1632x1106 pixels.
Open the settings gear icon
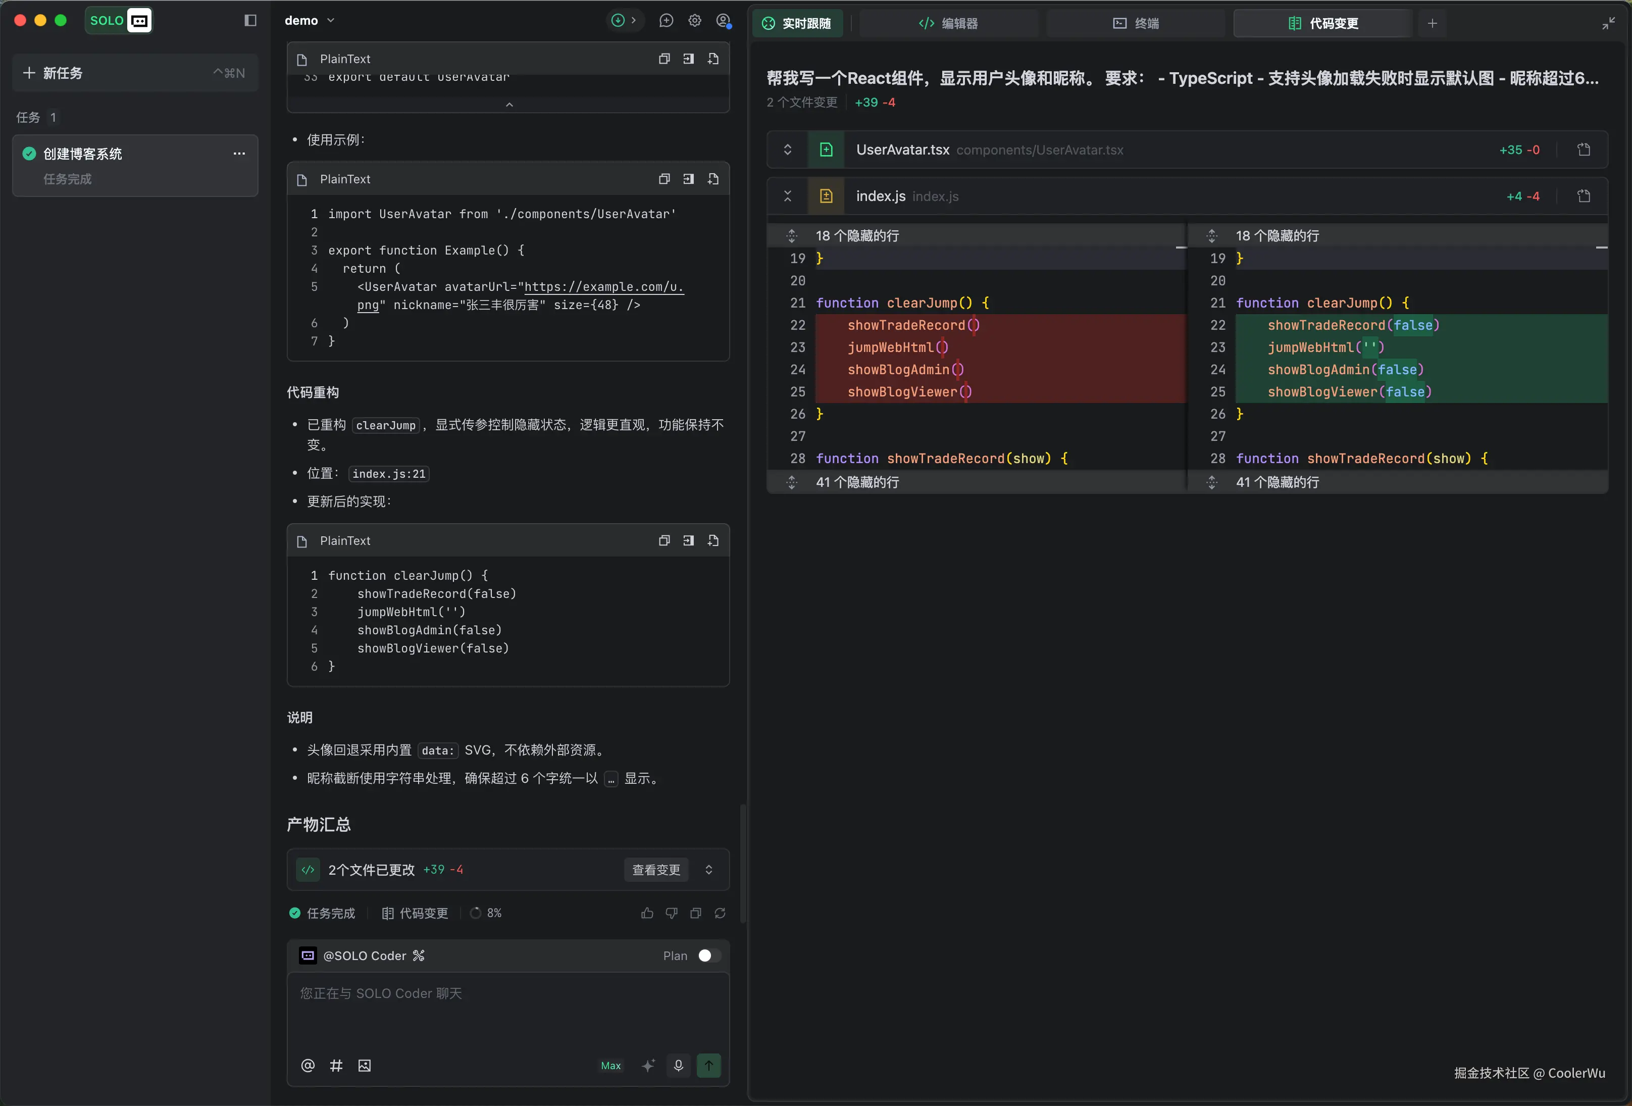tap(694, 20)
